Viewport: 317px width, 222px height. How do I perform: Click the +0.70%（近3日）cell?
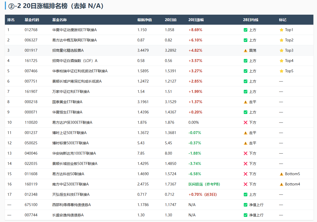pos(203,194)
